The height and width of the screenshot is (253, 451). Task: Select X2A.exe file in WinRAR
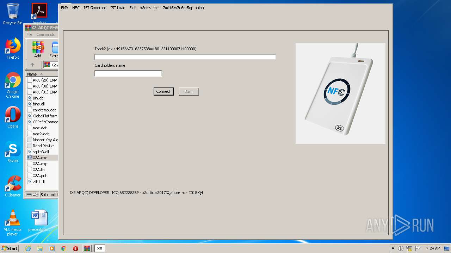click(x=37, y=158)
